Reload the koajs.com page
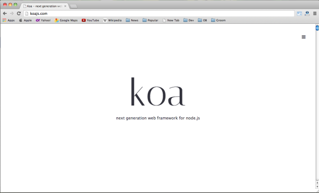 (19, 13)
